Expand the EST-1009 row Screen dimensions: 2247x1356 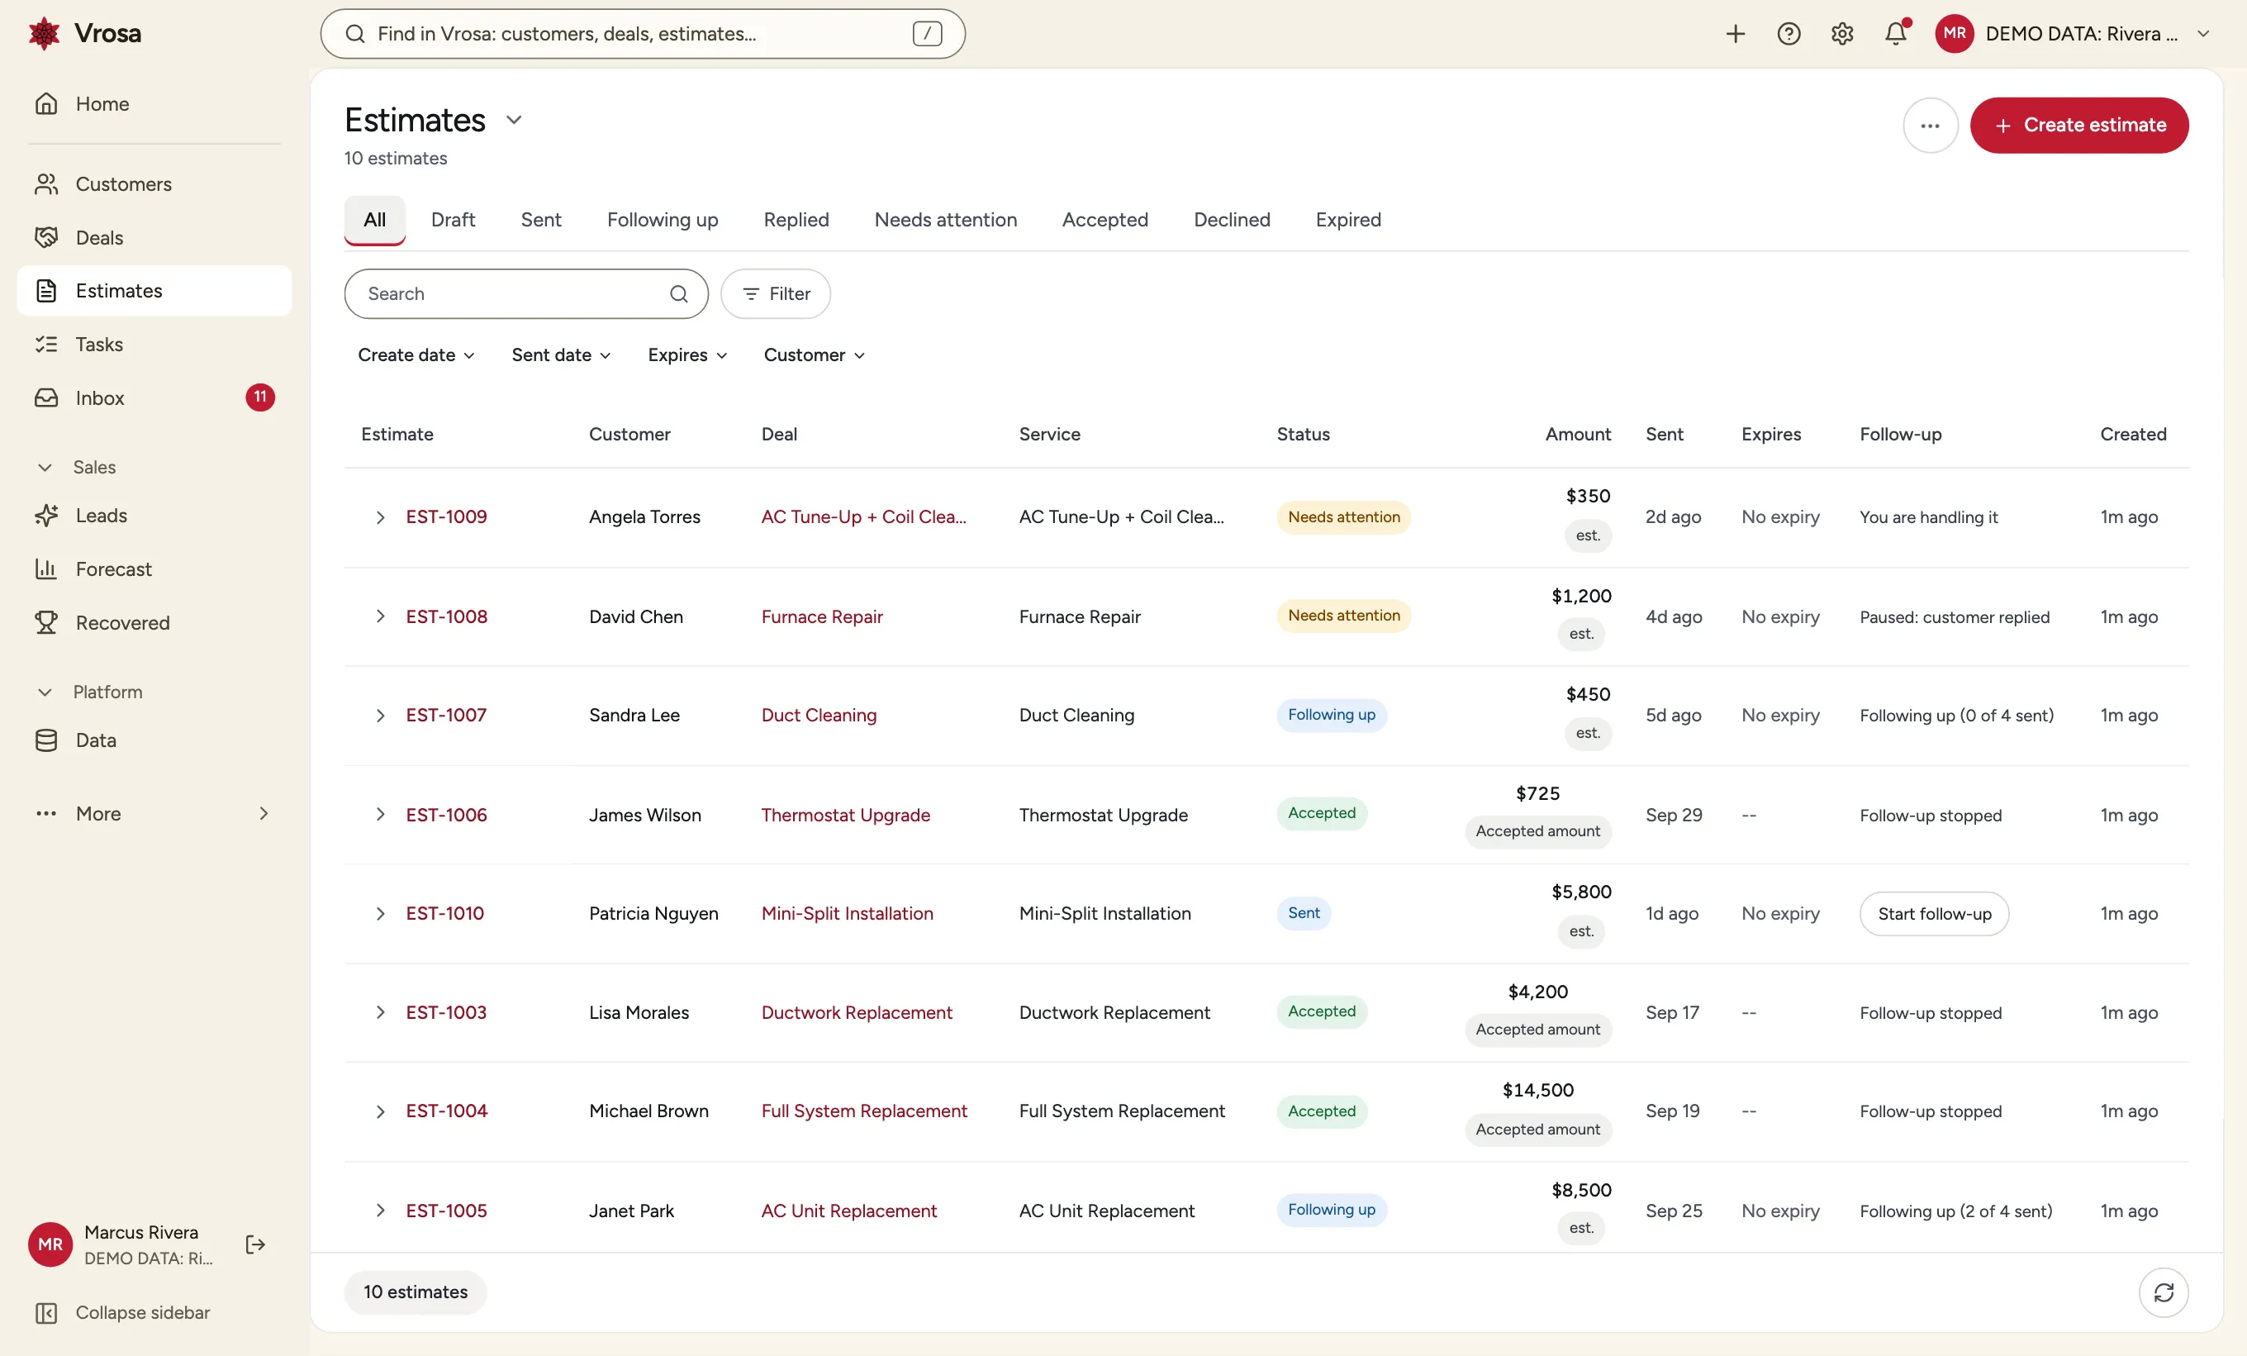pos(380,517)
